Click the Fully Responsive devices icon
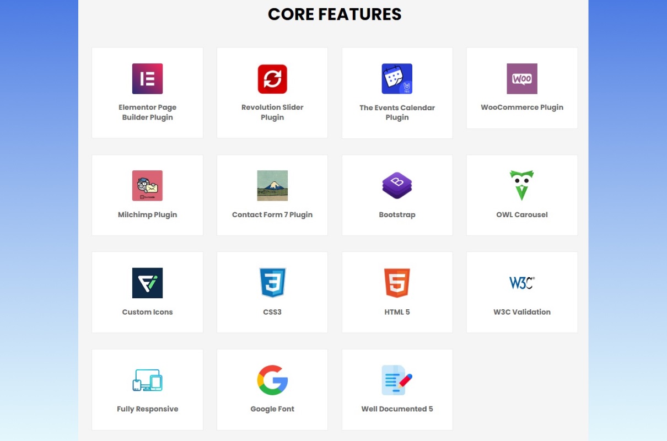 [147, 380]
